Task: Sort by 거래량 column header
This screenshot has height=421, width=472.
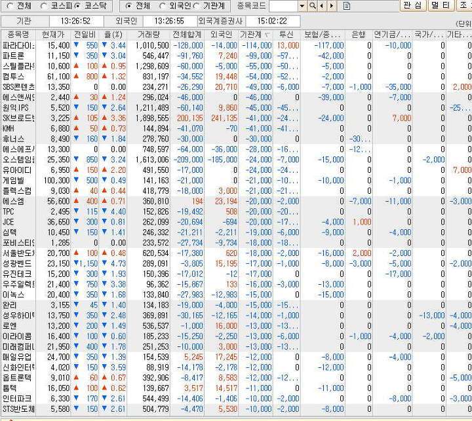Action: click(148, 35)
